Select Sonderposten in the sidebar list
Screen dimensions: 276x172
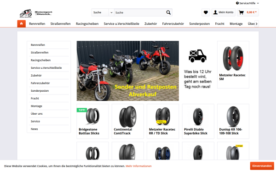(49, 91)
